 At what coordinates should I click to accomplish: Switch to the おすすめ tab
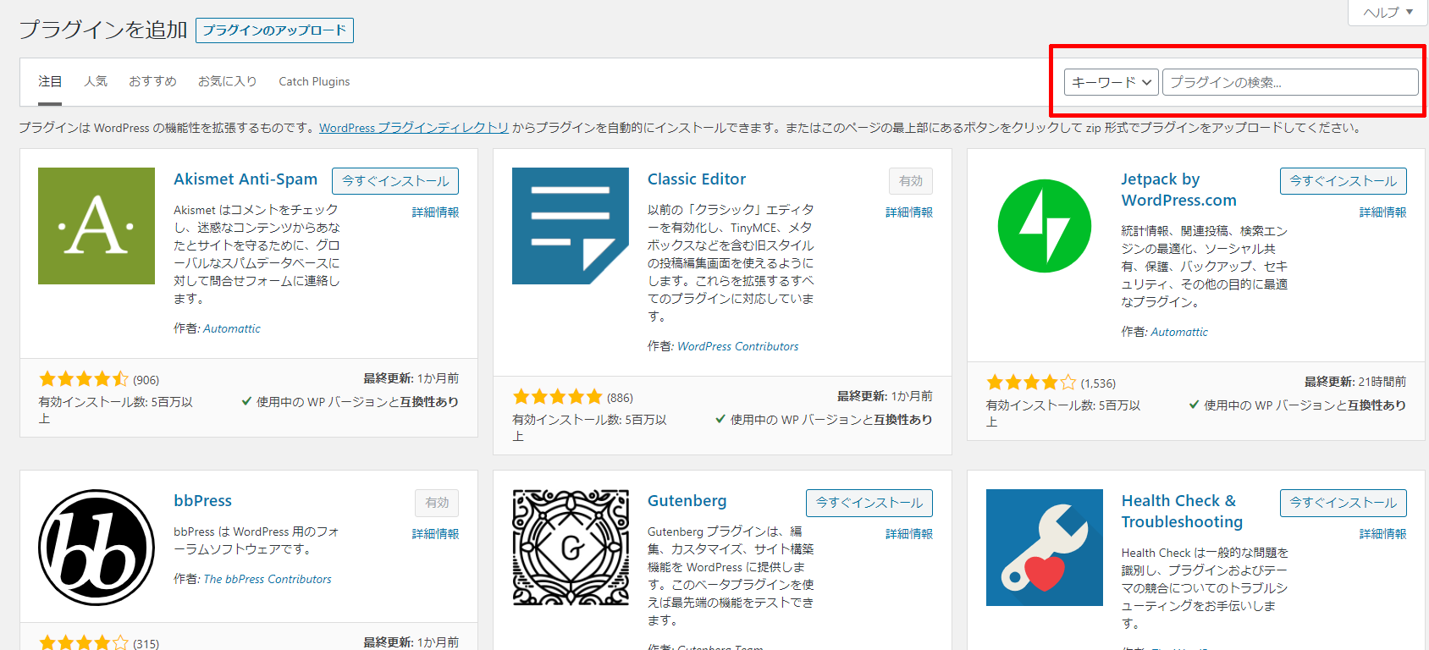(152, 81)
